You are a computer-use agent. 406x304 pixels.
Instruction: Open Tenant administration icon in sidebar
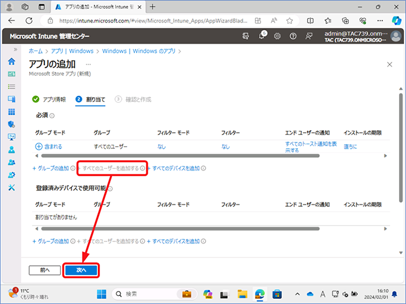[11, 175]
